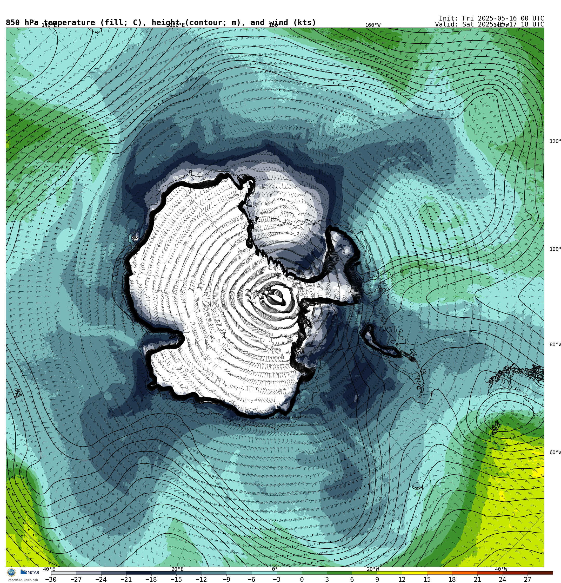Pick the red-orange 18 to 21 colorbar swatch

[465, 573]
